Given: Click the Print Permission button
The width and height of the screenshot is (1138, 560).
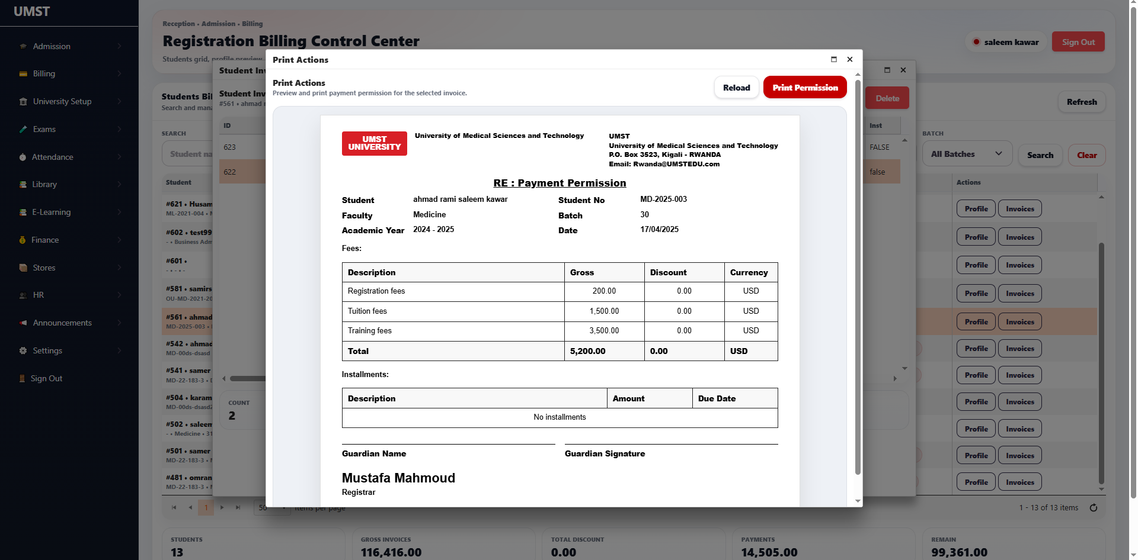Looking at the screenshot, I should click(x=805, y=88).
